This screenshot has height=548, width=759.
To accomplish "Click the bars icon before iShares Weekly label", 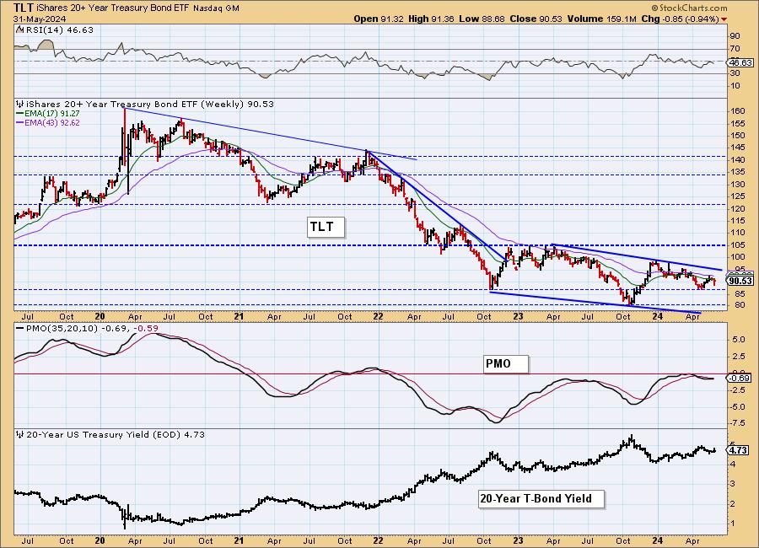I will pyautogui.click(x=19, y=104).
